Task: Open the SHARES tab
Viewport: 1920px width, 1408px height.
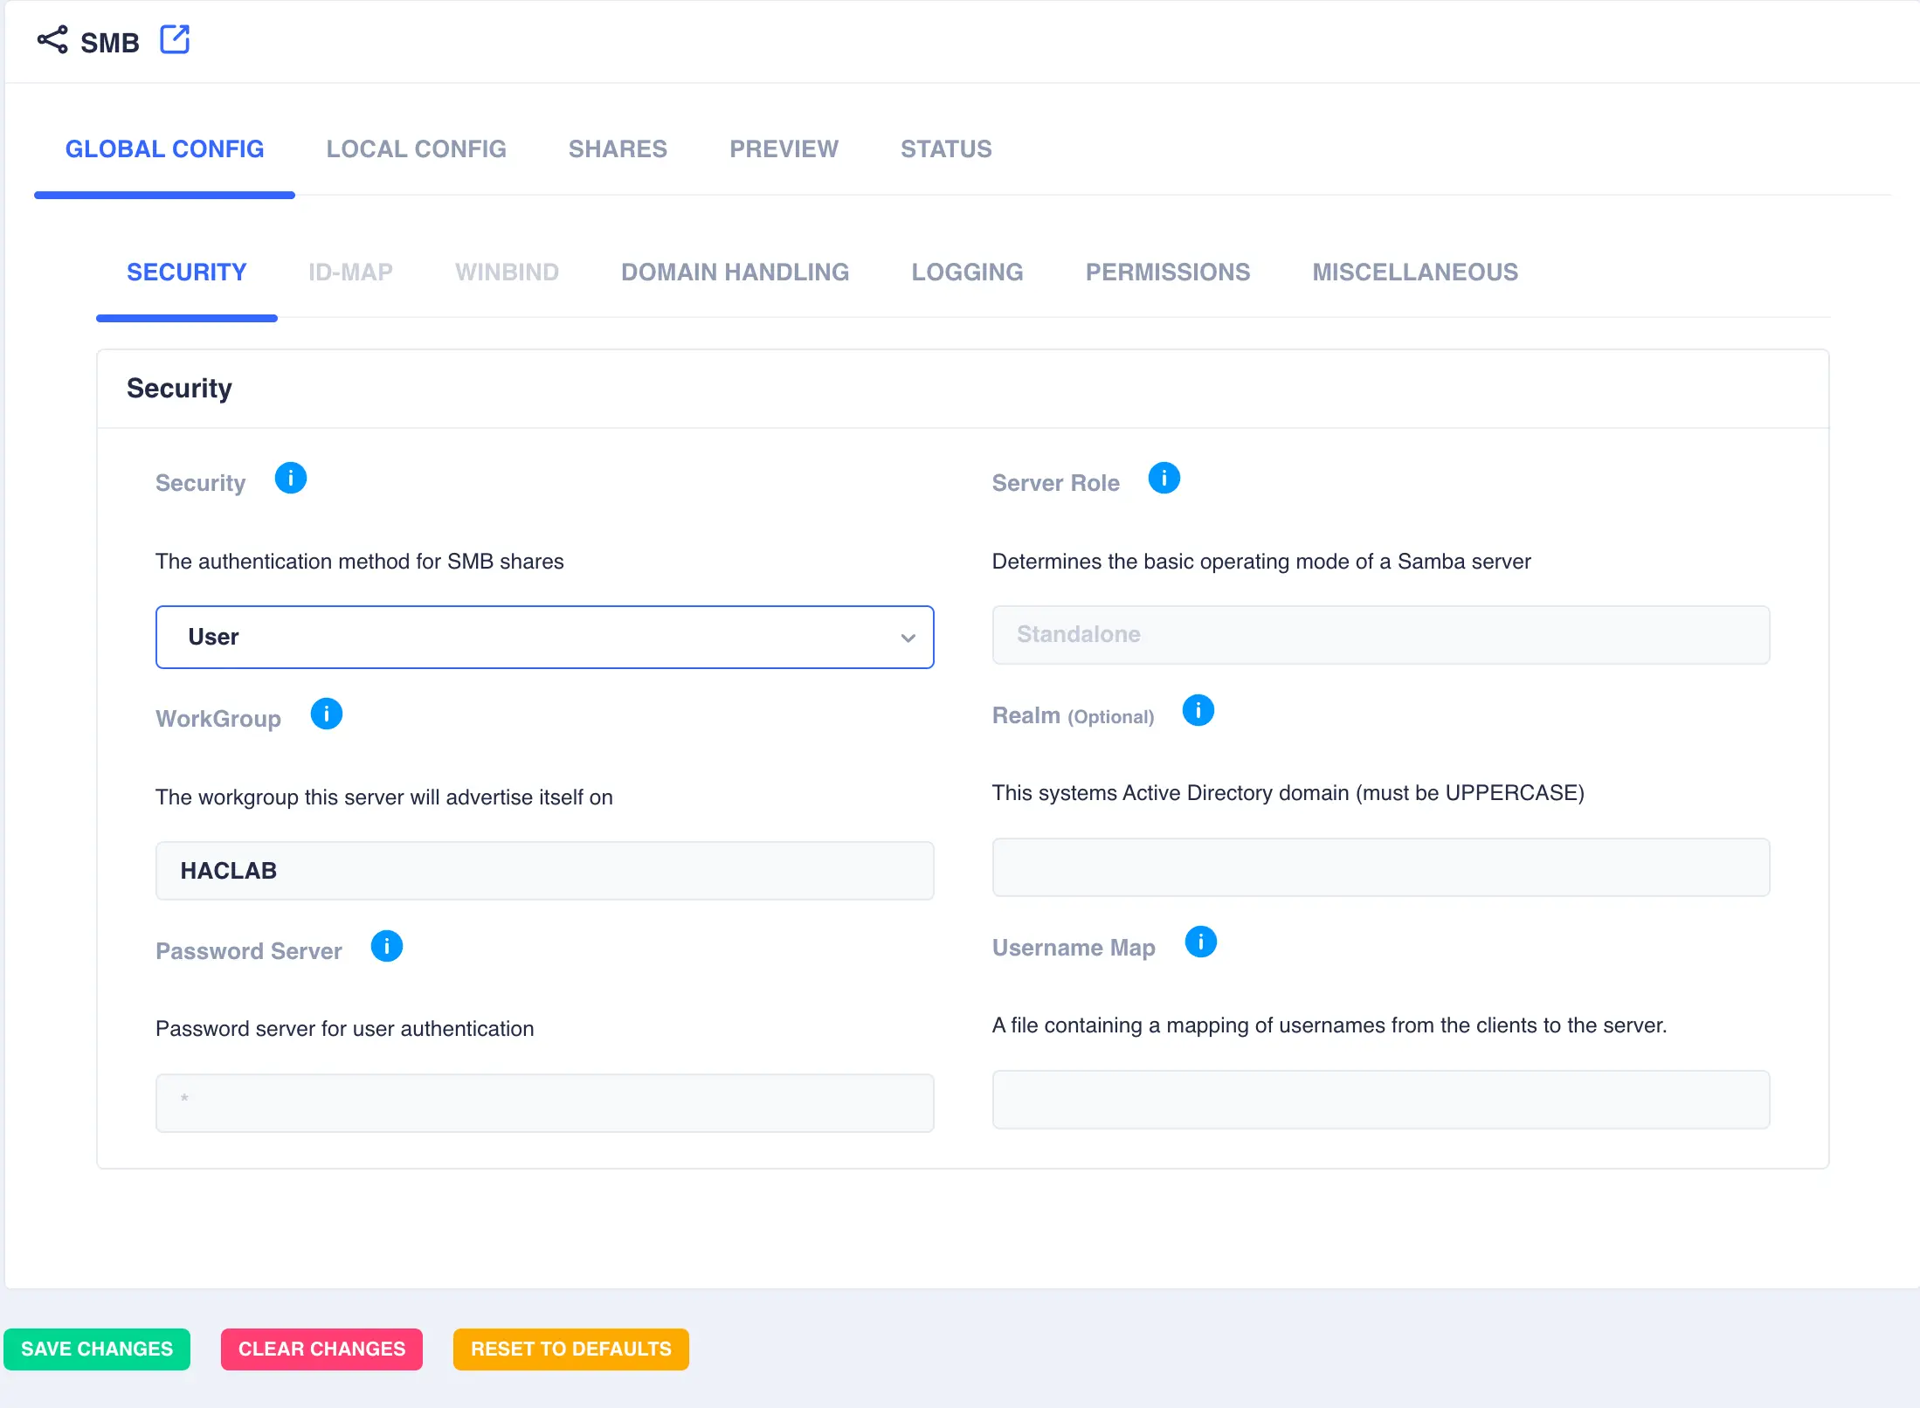Action: pos(617,148)
